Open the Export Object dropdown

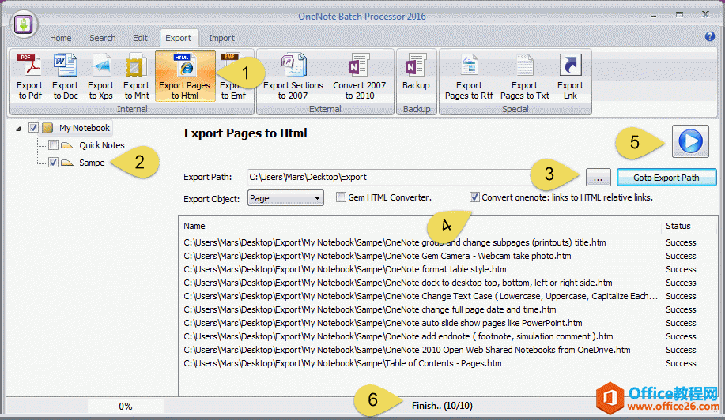pos(285,198)
